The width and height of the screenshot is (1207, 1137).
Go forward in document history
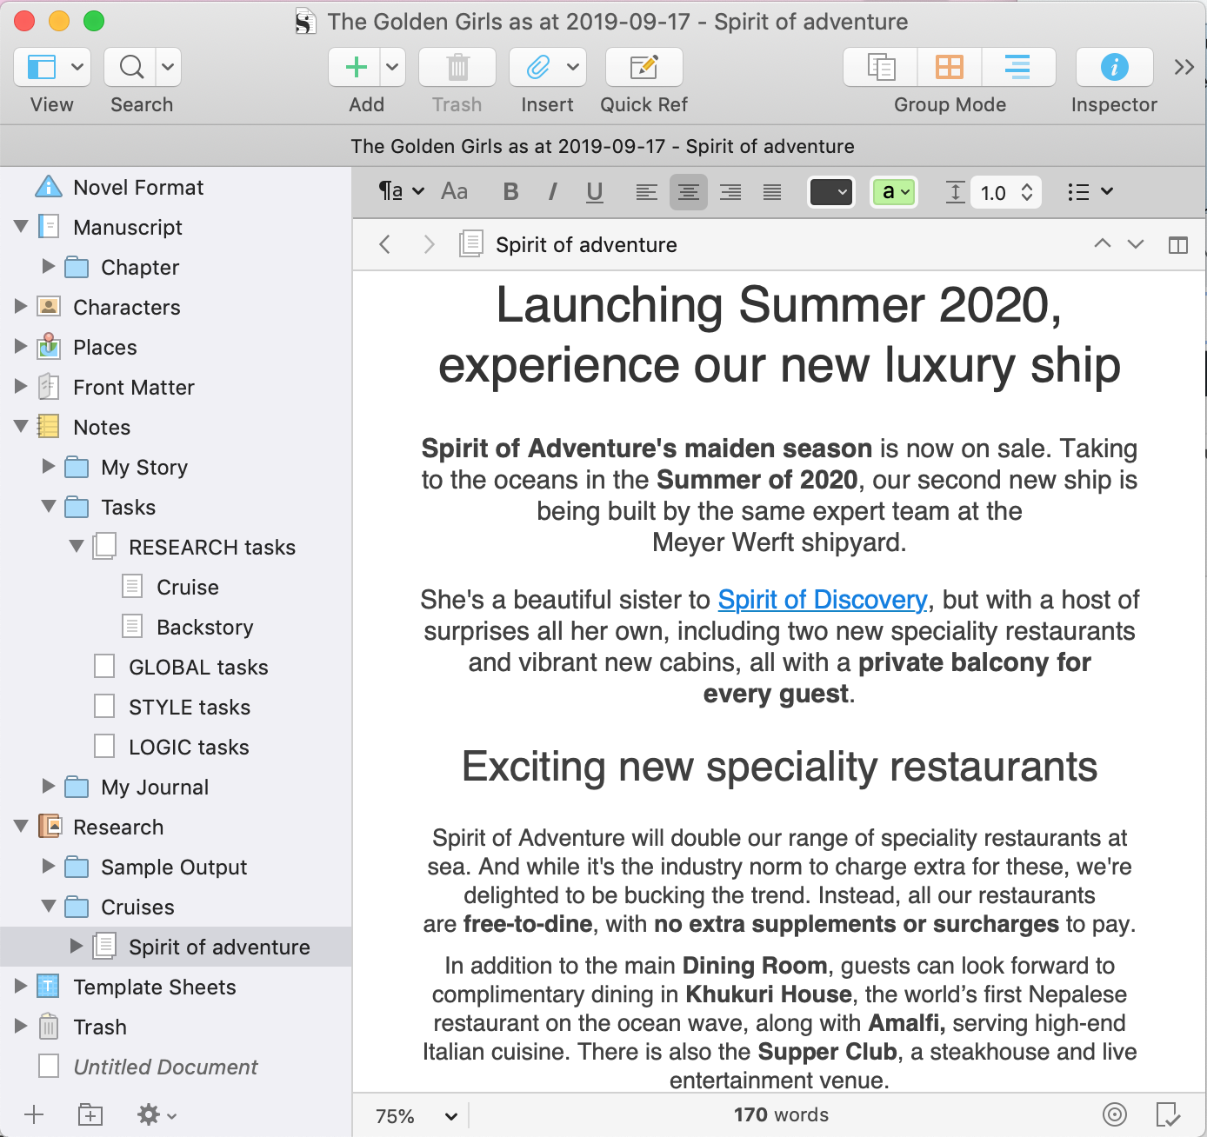pos(429,244)
